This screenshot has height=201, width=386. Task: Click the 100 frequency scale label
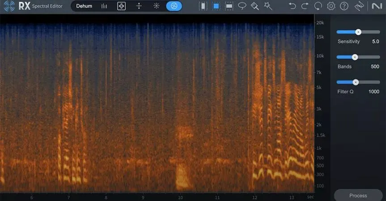click(320, 186)
